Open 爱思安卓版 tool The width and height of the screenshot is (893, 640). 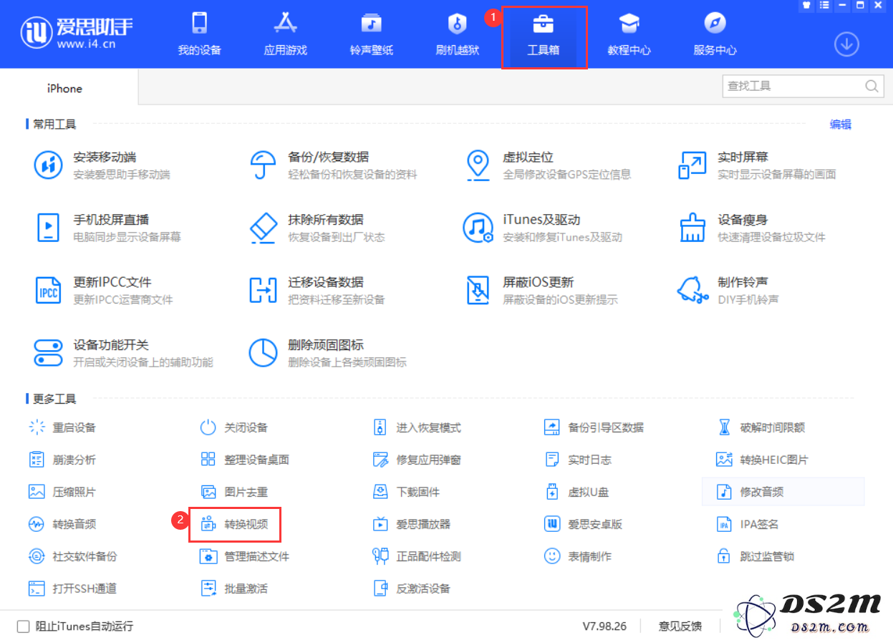coord(584,524)
